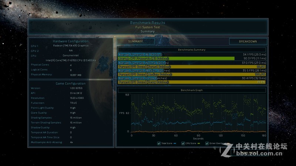Image resolution: width=296 pixels, height=166 pixels.
Task: Click the Full System Test subtitle
Action: [148, 27]
